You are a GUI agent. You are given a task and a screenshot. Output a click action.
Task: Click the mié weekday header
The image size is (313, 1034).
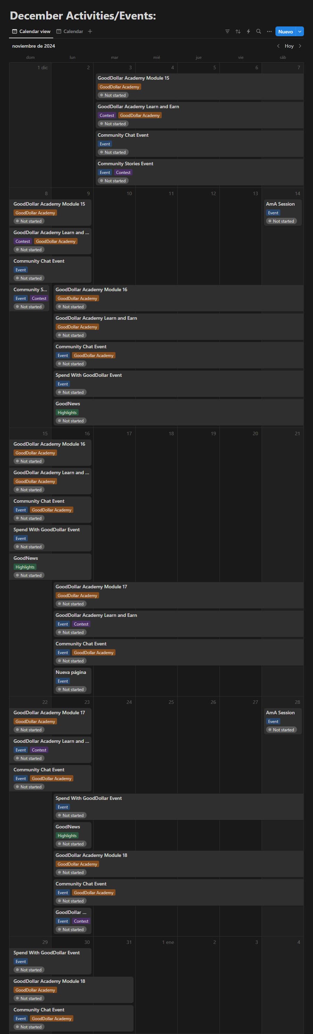[156, 57]
